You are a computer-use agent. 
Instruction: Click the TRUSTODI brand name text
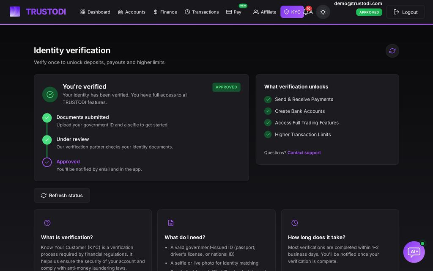pos(46,11)
